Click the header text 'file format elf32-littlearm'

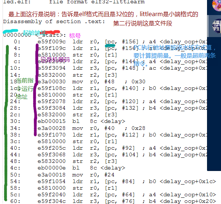point(97,2)
